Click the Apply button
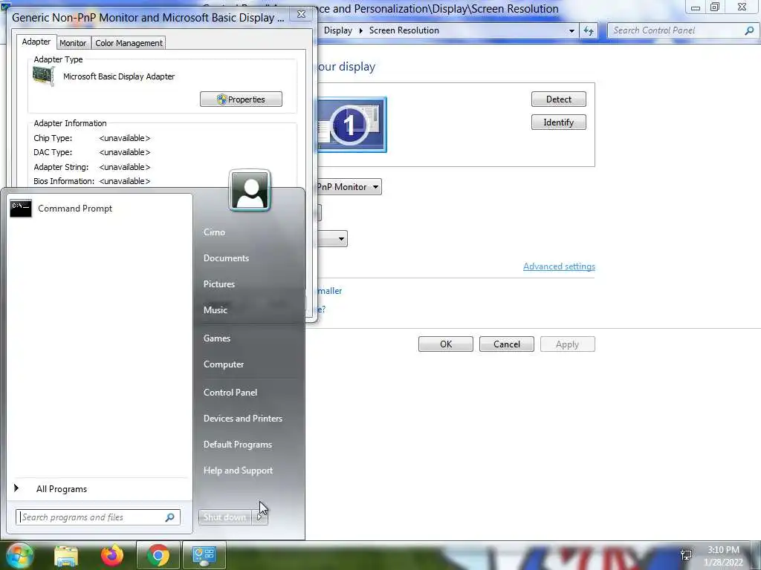 567,344
